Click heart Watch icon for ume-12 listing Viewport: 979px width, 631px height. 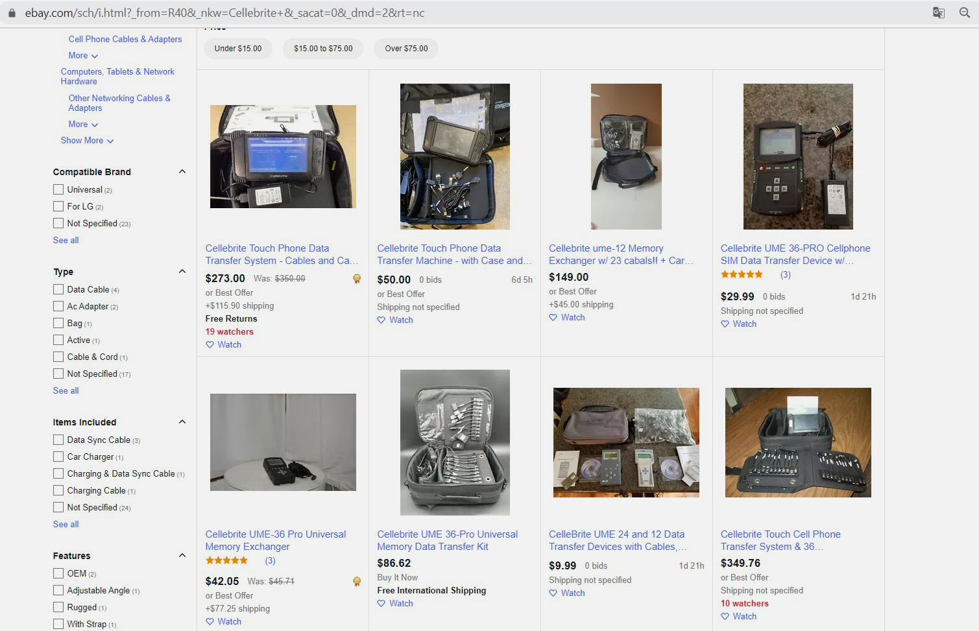pyautogui.click(x=553, y=318)
